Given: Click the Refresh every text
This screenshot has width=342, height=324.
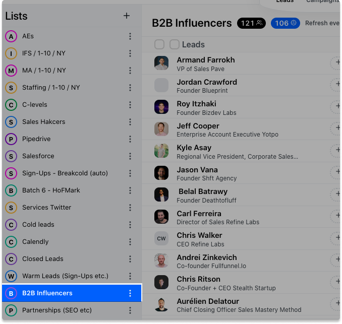Looking at the screenshot, I should click(322, 23).
